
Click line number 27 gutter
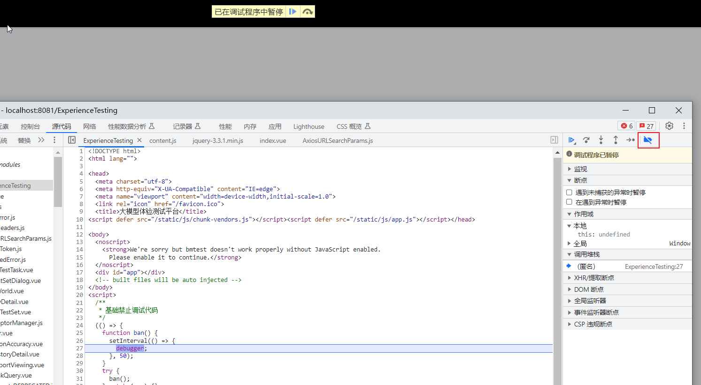[x=79, y=348]
